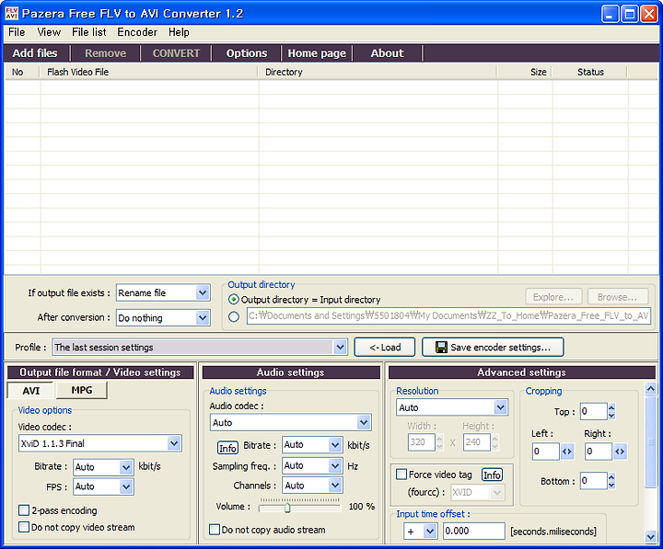Expand the Profile dropdown list
The width and height of the screenshot is (663, 549).
(x=340, y=347)
